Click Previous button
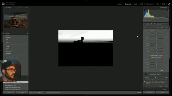This screenshot has height=96, width=172. pos(149,93)
